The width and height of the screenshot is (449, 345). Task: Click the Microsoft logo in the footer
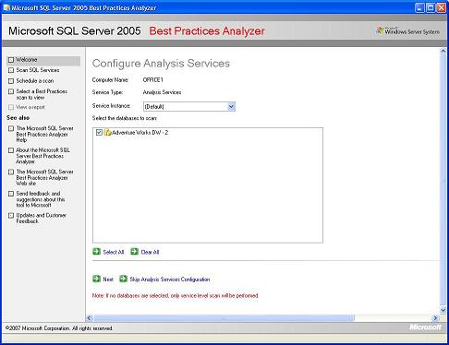point(425,327)
